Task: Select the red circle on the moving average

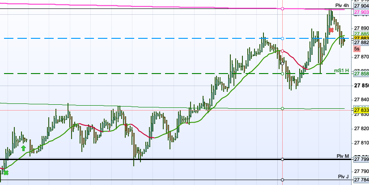Action: click(282, 51)
